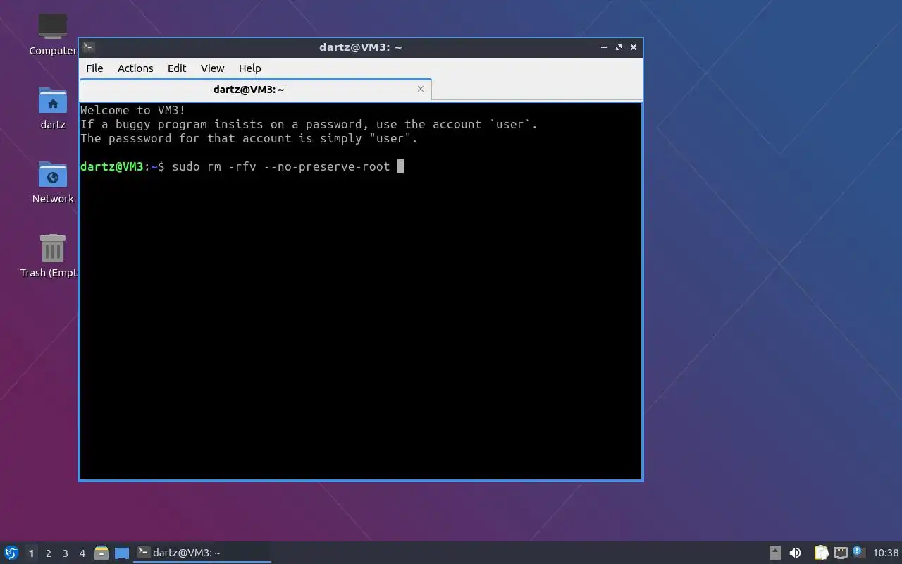The image size is (902, 564).
Task: Open the clipboard manager tray icon
Action: (x=821, y=553)
